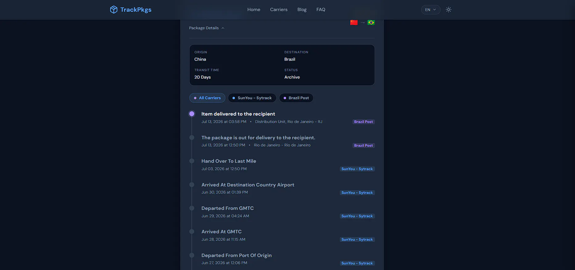Click the Arrived At GMTC timeline dot

point(192,231)
